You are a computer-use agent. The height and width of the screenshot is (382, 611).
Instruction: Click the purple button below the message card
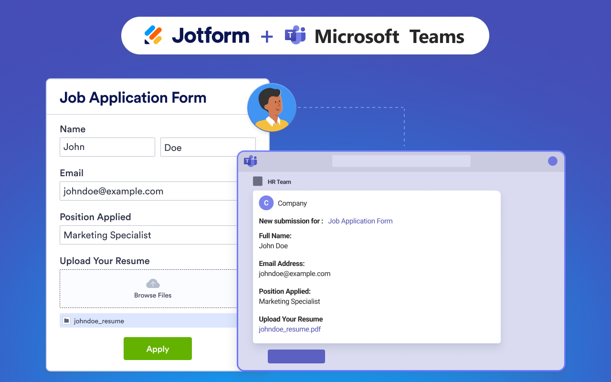point(296,356)
